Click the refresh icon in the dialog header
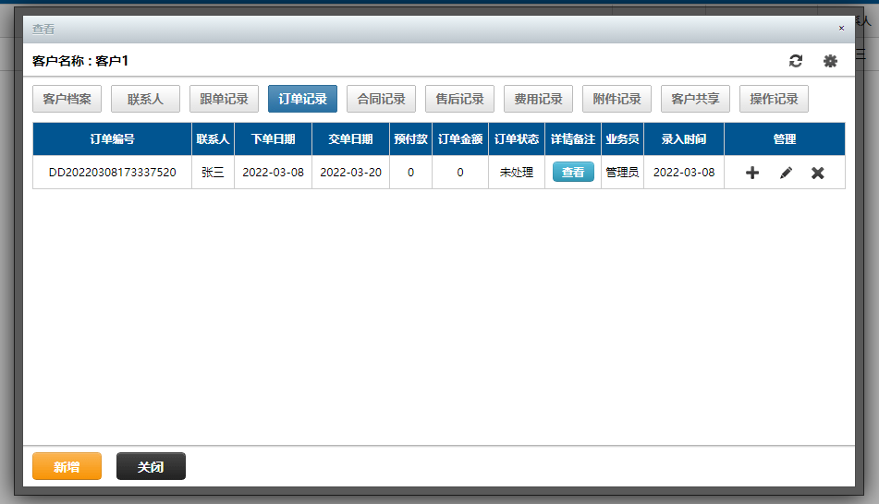This screenshot has width=879, height=504. pos(796,61)
